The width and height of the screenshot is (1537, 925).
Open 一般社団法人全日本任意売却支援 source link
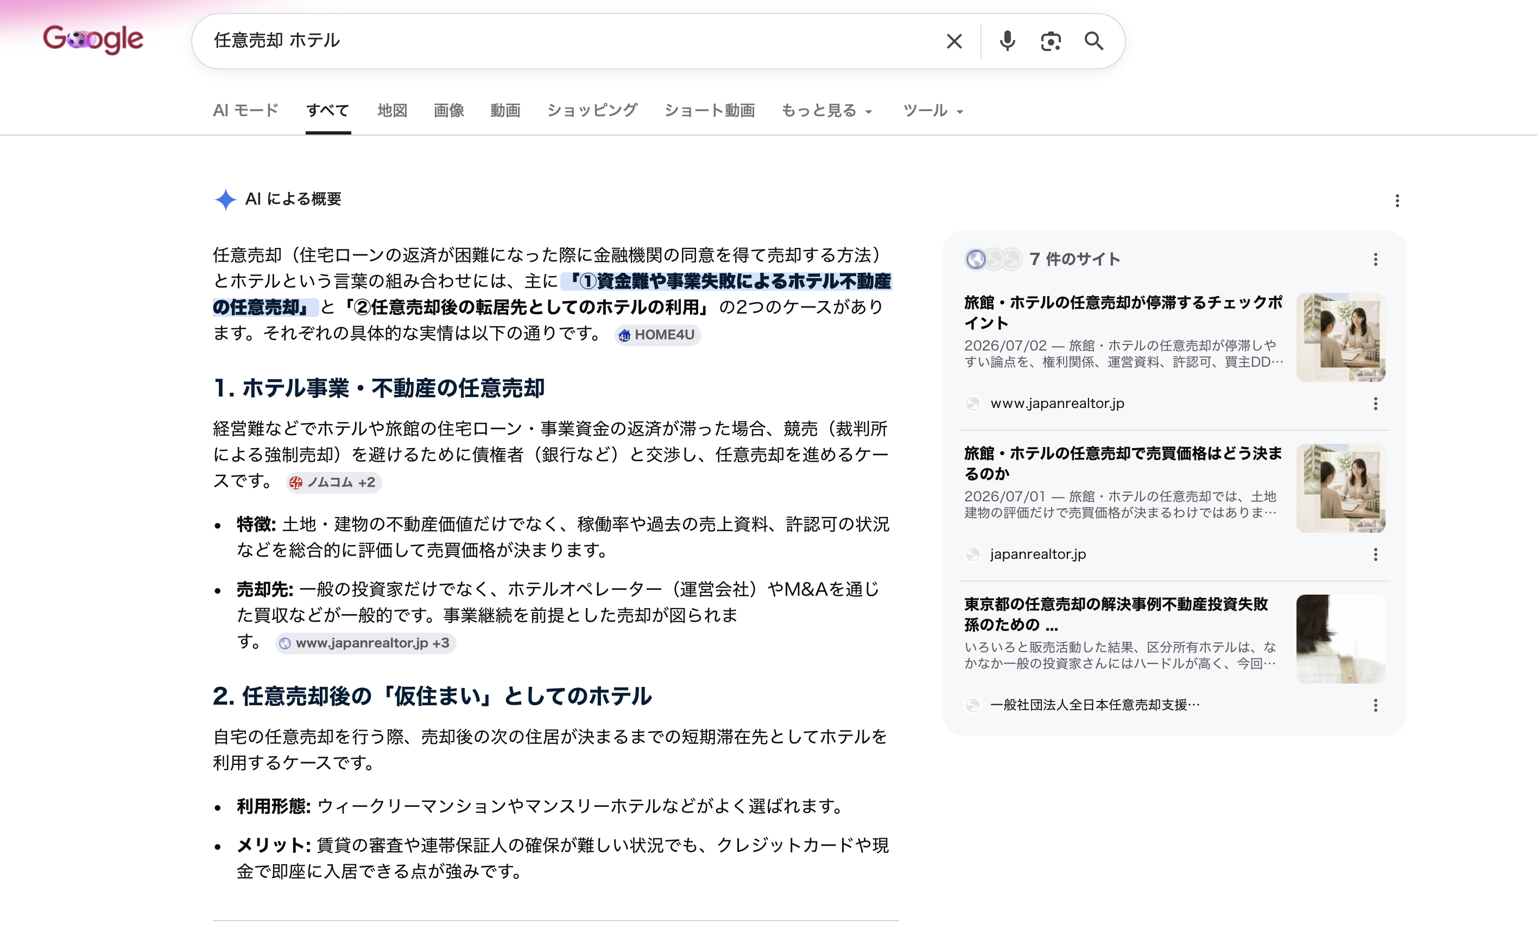click(x=1095, y=705)
